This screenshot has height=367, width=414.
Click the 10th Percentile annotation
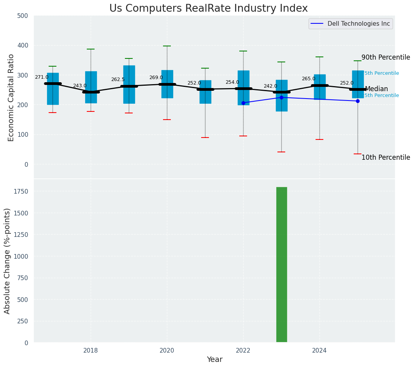pos(385,158)
